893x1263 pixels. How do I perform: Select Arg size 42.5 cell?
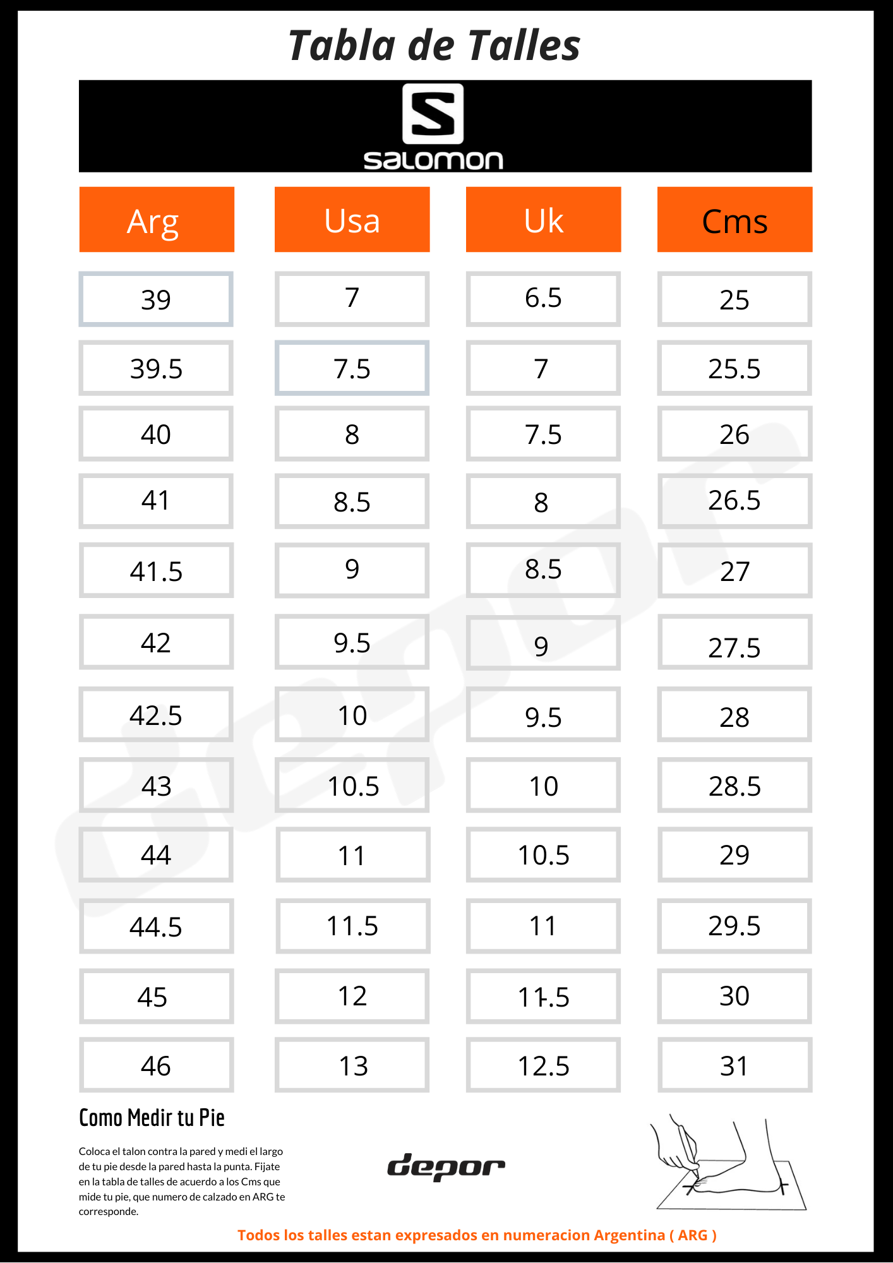click(x=156, y=714)
